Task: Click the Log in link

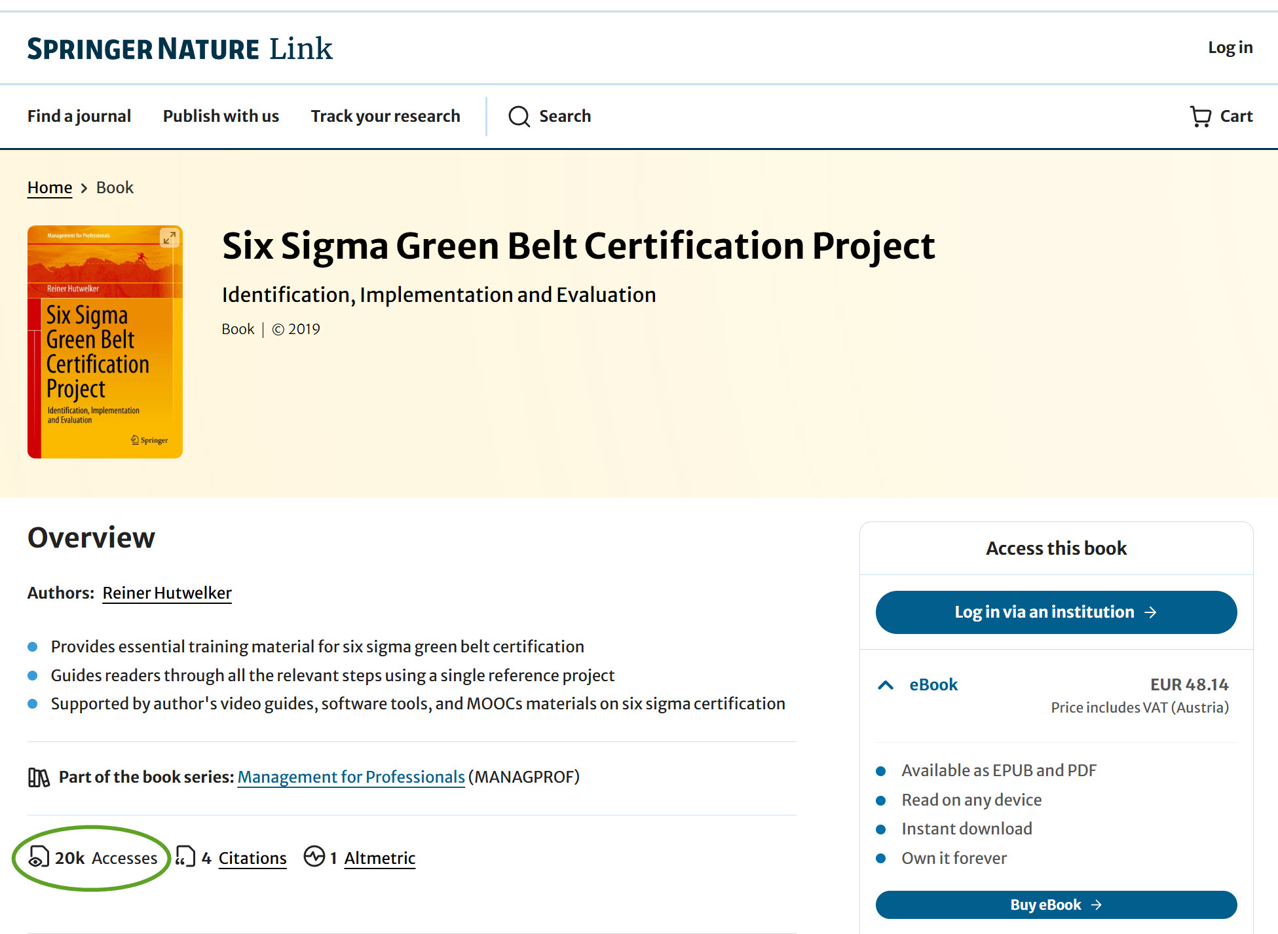Action: pos(1230,48)
